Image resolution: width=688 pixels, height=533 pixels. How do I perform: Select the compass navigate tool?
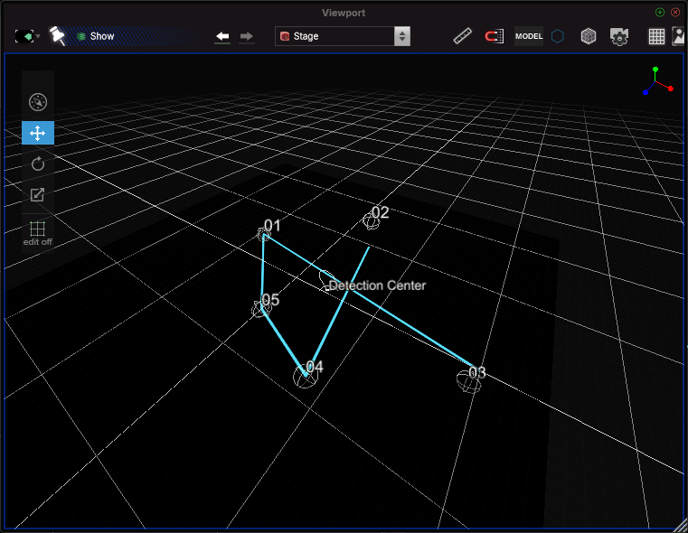click(x=38, y=102)
